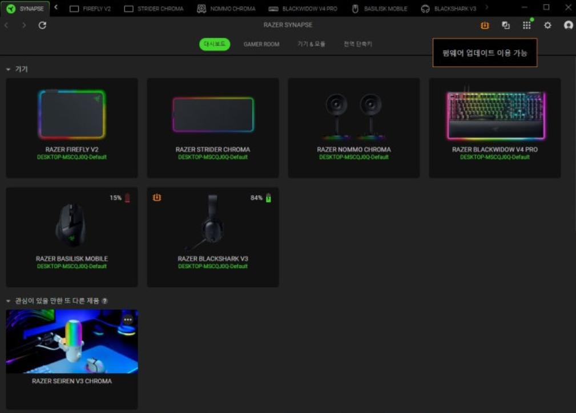The height and width of the screenshot is (413, 576).
Task: Refresh the Synapse dashboard
Action: point(42,25)
